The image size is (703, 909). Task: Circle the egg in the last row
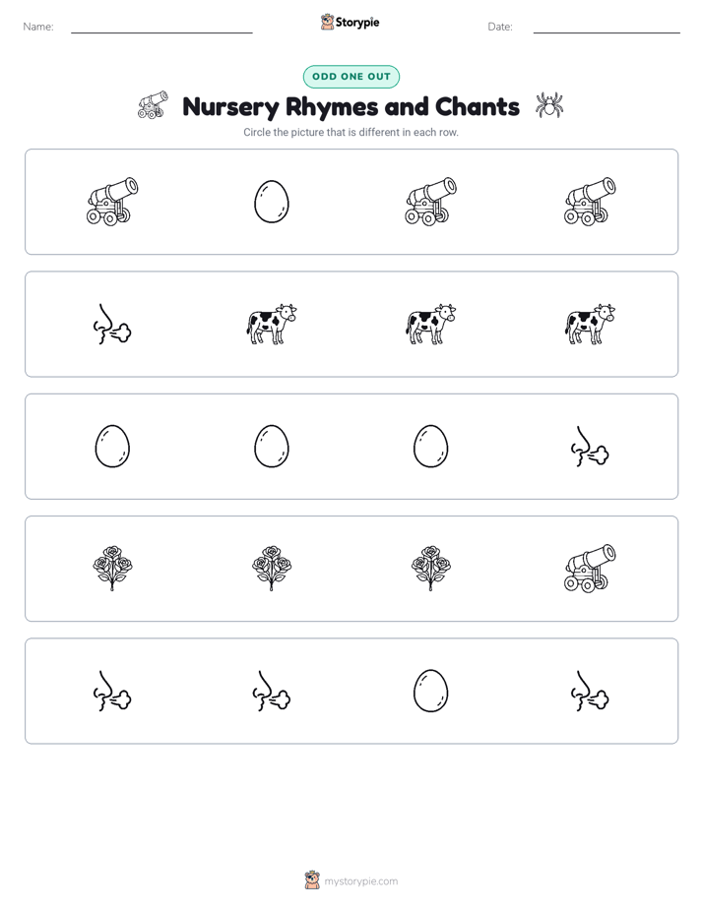430,691
